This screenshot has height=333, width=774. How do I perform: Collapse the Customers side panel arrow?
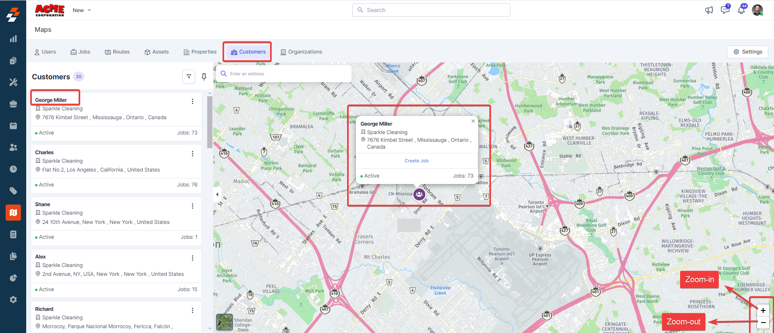pyautogui.click(x=217, y=194)
